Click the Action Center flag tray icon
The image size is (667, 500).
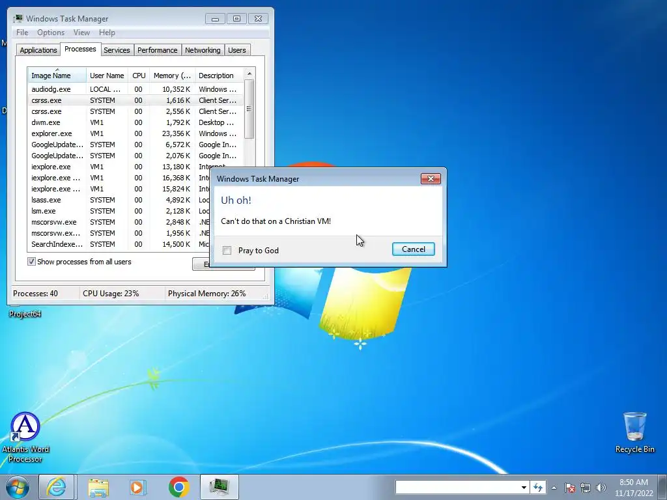click(570, 488)
